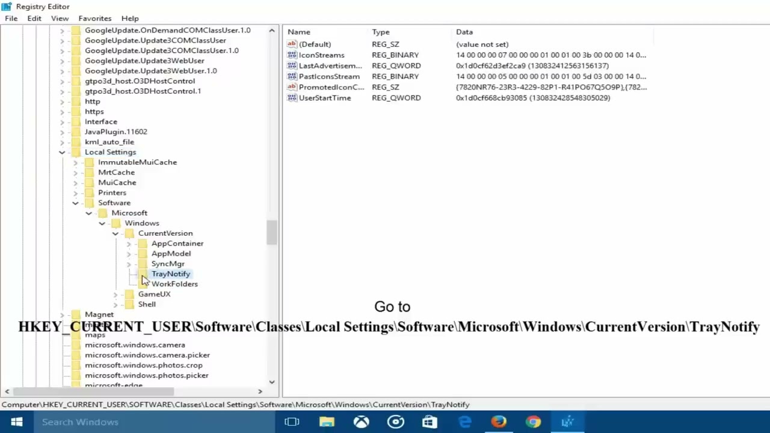
Task: Click the tree scroll down arrow
Action: coord(272,381)
